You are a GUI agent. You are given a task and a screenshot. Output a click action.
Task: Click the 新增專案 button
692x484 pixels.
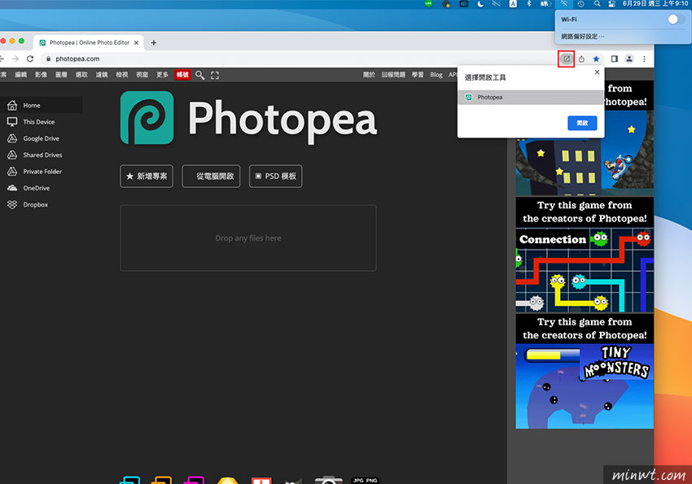click(x=147, y=176)
